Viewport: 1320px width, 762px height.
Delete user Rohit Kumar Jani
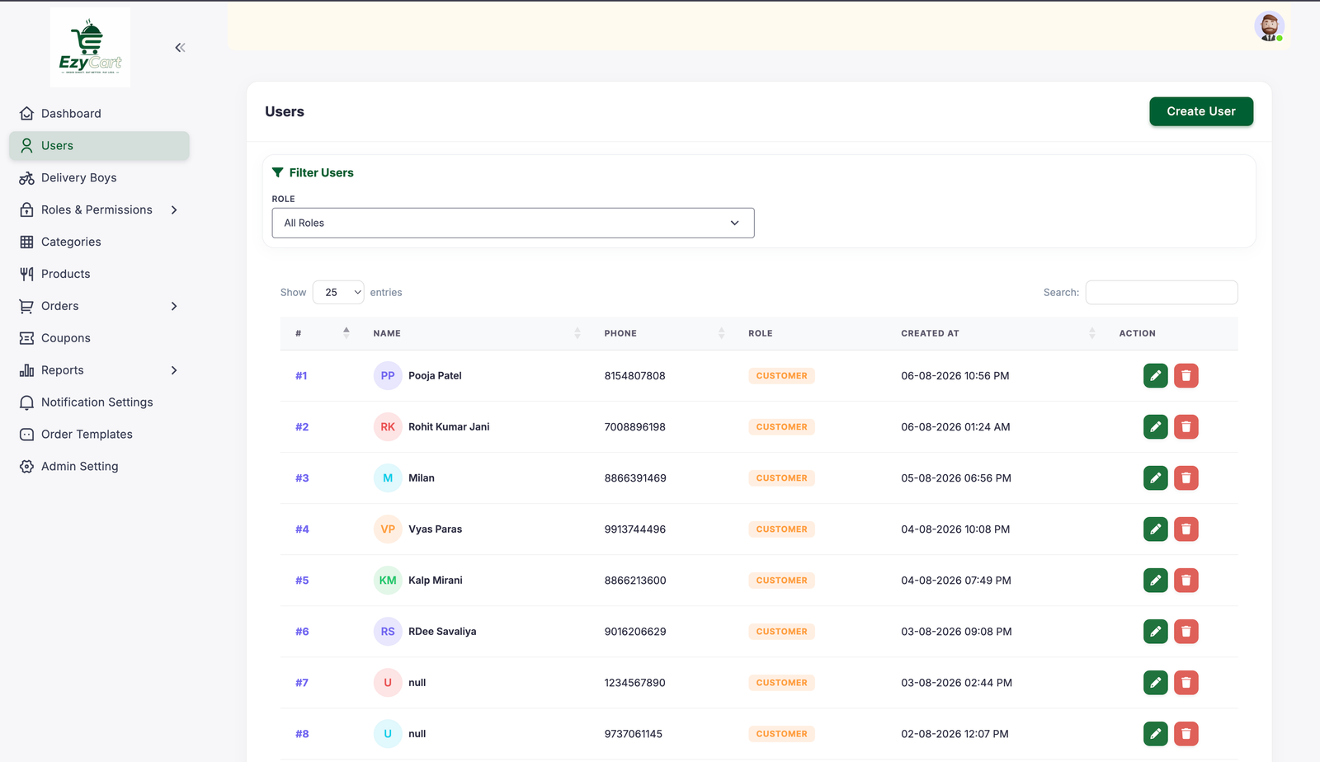pyautogui.click(x=1186, y=427)
